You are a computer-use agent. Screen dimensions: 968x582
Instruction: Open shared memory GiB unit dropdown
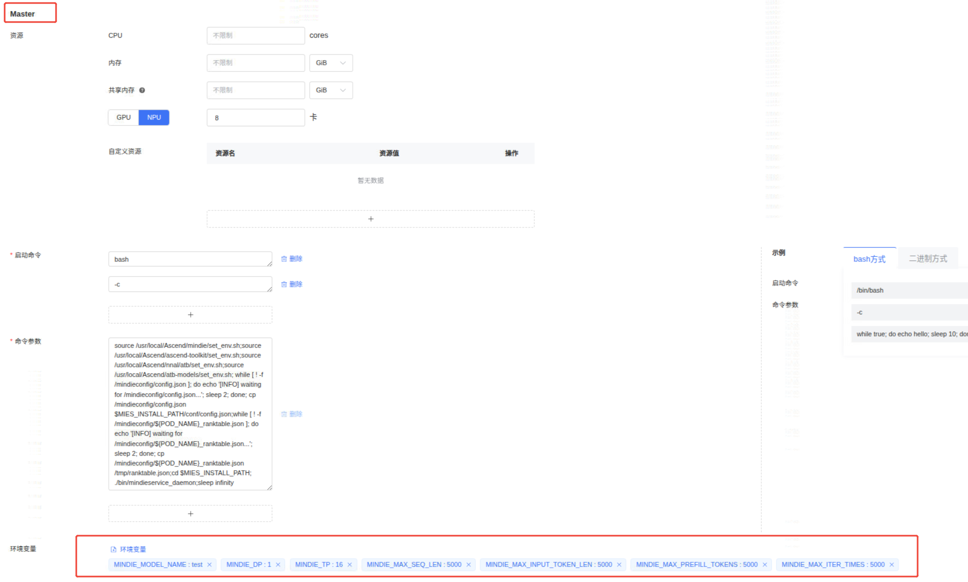(331, 90)
